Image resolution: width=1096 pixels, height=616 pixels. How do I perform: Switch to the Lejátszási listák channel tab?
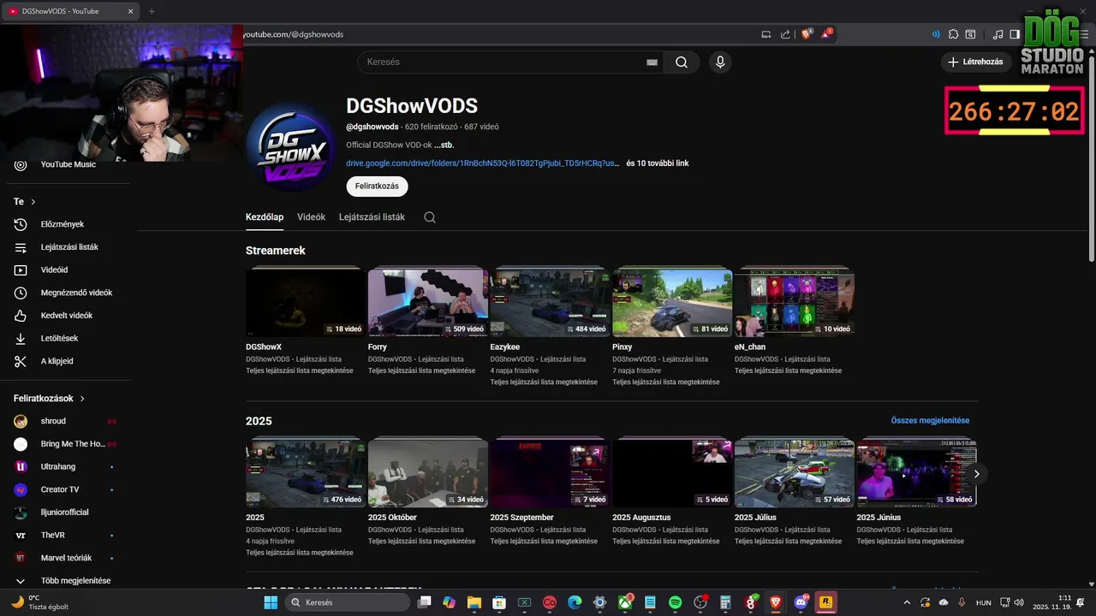coord(372,217)
